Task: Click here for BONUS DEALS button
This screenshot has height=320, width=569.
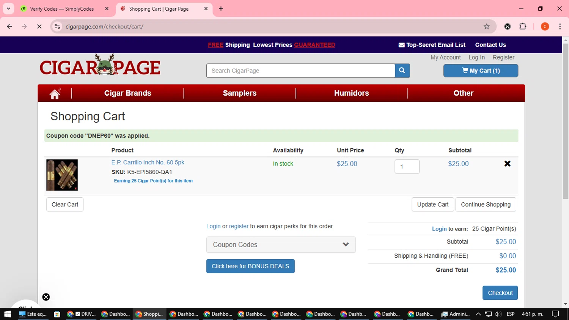Action: 250,266
